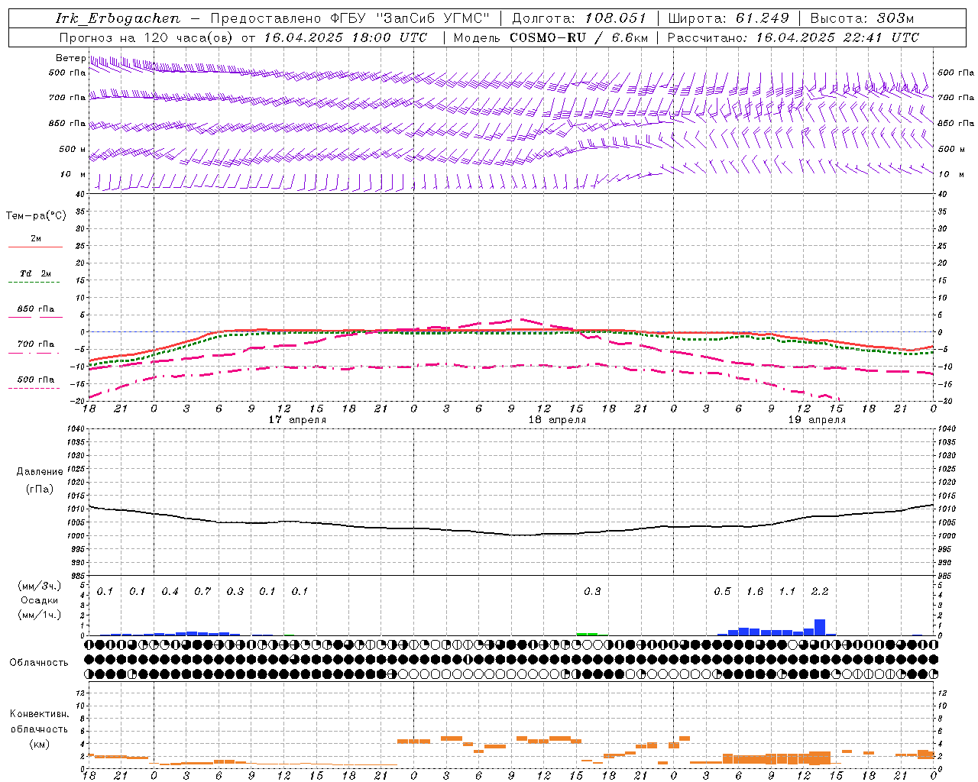Image resolution: width=978 pixels, height=782 pixels.
Task: Click the tallest blue precipitation bar
Action: click(820, 627)
